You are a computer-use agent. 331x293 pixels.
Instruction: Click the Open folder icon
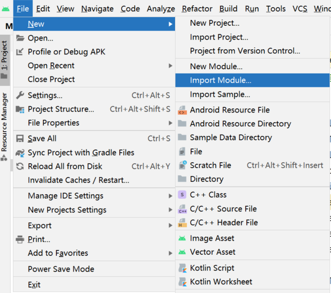click(x=20, y=38)
